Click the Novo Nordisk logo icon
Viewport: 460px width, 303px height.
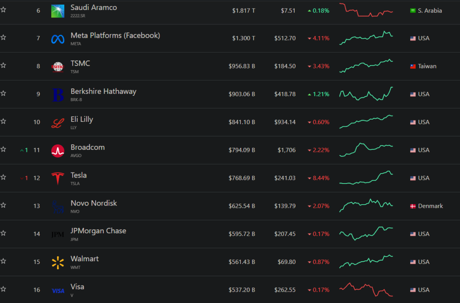[58, 207]
